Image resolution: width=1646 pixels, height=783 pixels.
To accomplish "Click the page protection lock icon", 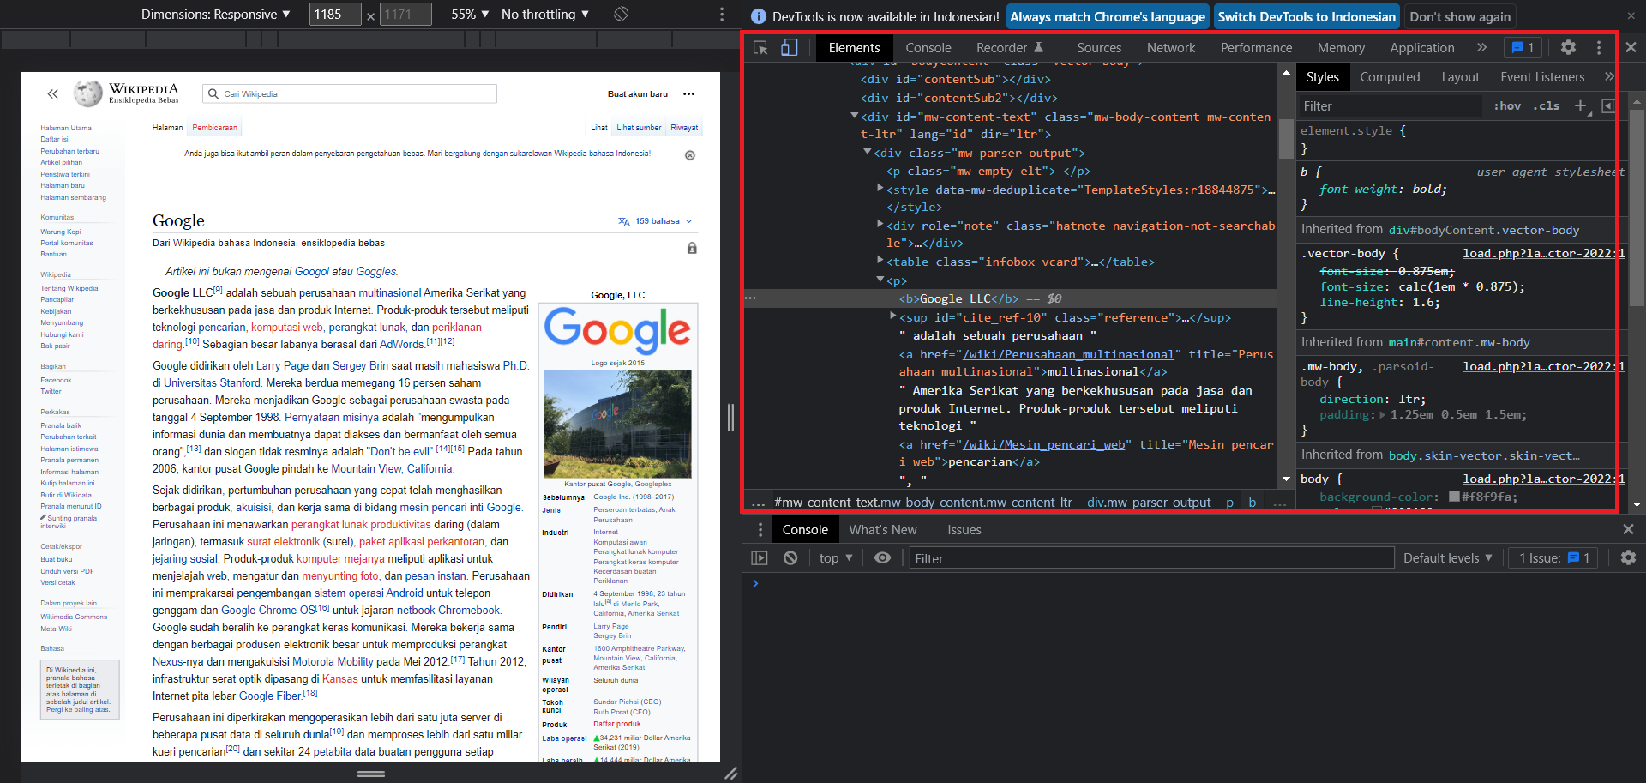I will pyautogui.click(x=692, y=248).
